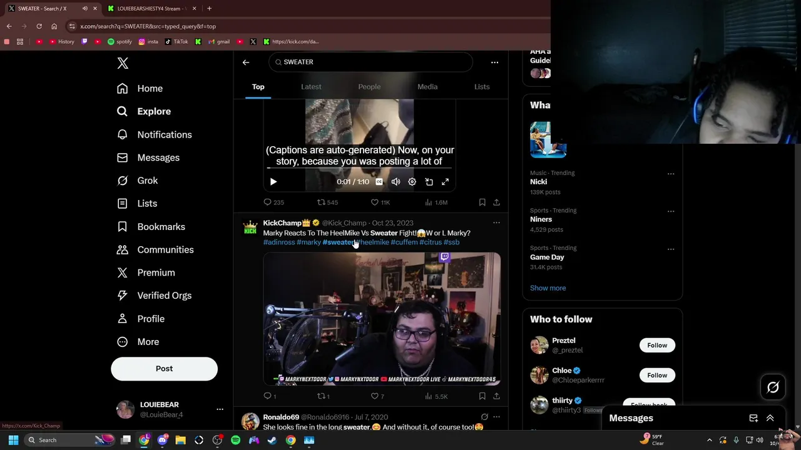Expand the Messages drawer

770,418
